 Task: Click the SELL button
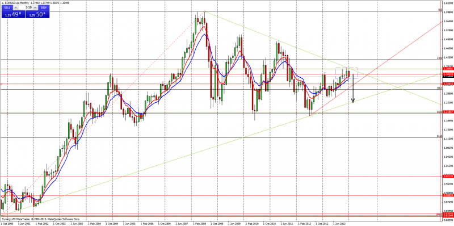pos(7,7)
